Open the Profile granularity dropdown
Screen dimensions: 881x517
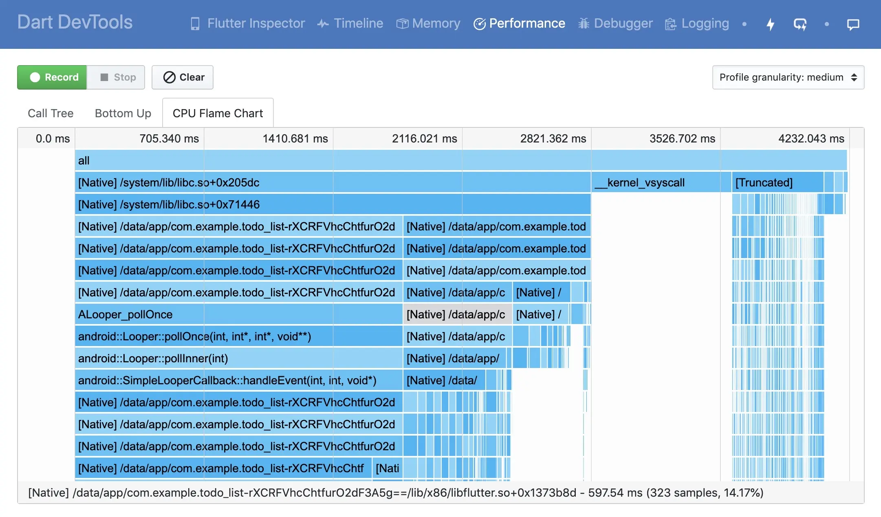point(788,77)
